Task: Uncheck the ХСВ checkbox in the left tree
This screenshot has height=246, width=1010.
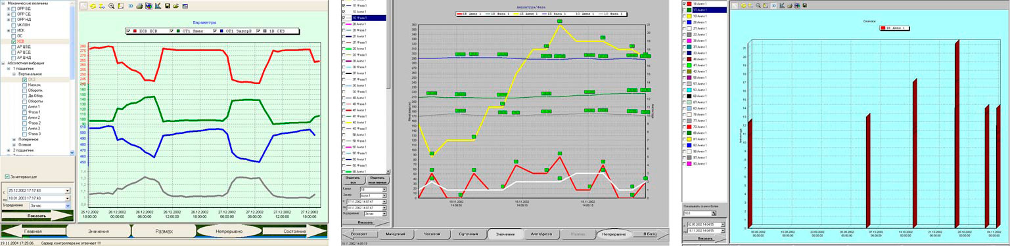Action: point(13,41)
